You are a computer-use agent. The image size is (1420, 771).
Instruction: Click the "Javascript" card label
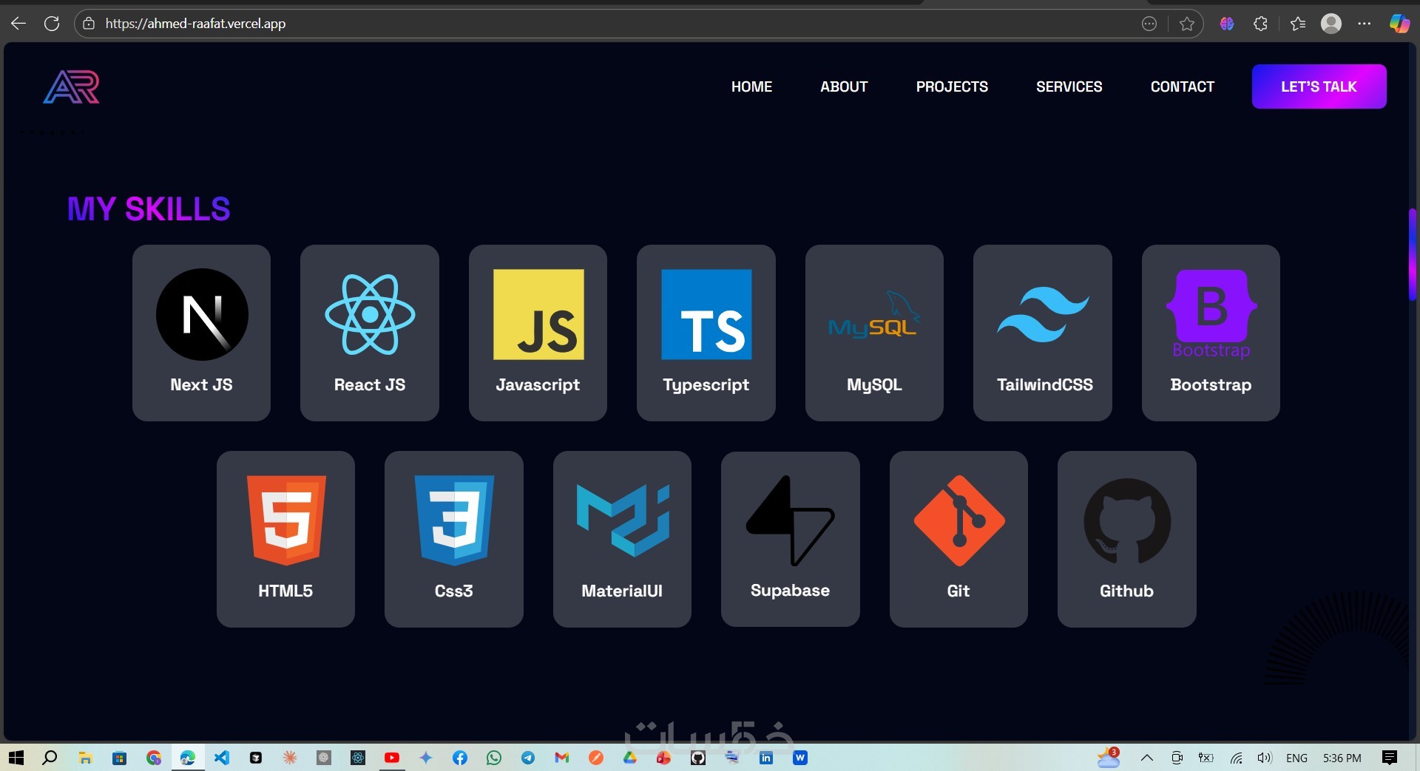click(x=538, y=384)
